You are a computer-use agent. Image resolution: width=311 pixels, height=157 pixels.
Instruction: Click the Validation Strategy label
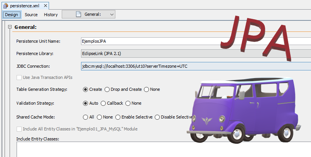[x=35, y=103]
